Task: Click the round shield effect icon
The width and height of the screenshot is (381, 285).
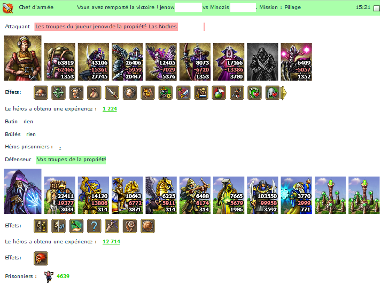Action: [x=130, y=93]
